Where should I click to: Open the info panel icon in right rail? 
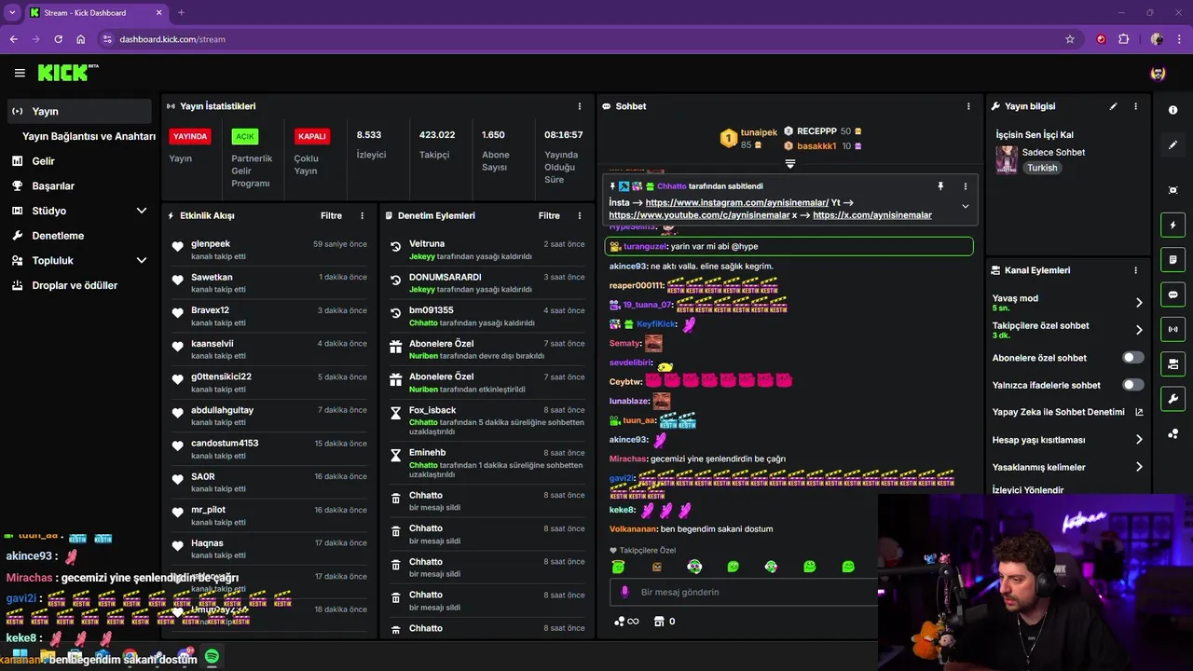[1172, 110]
